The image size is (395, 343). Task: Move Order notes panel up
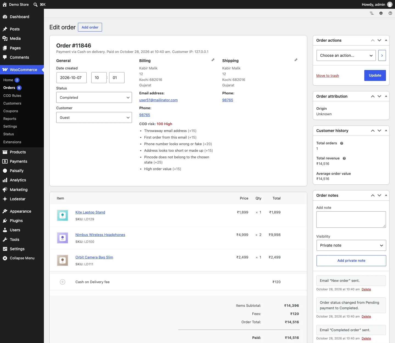point(373,195)
